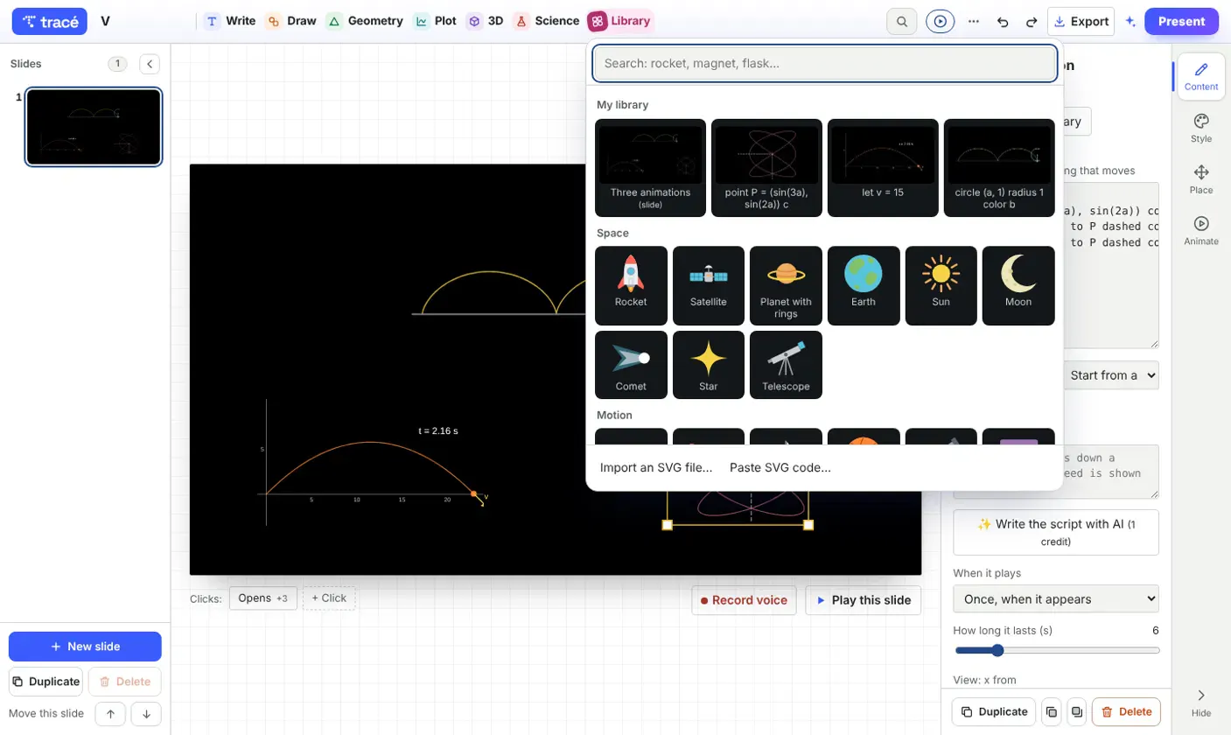Insert the Satellite library item
The image size is (1231, 735).
coord(709,285)
